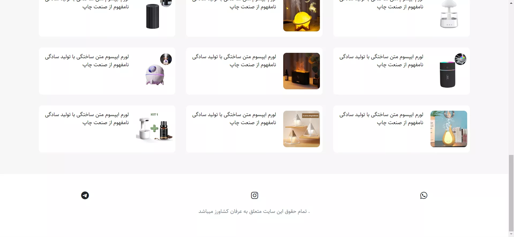Screen dimensions: 514x237
Task: Open the Instagram icon in footer
Action: pos(254,195)
